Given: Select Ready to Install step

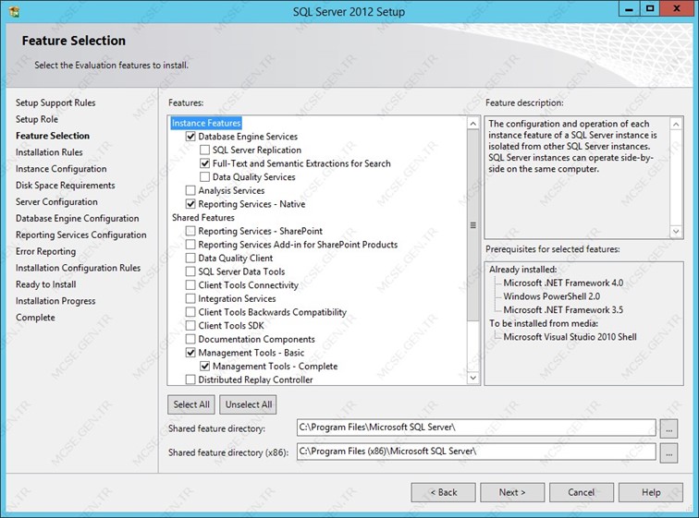Looking at the screenshot, I should [x=46, y=284].
